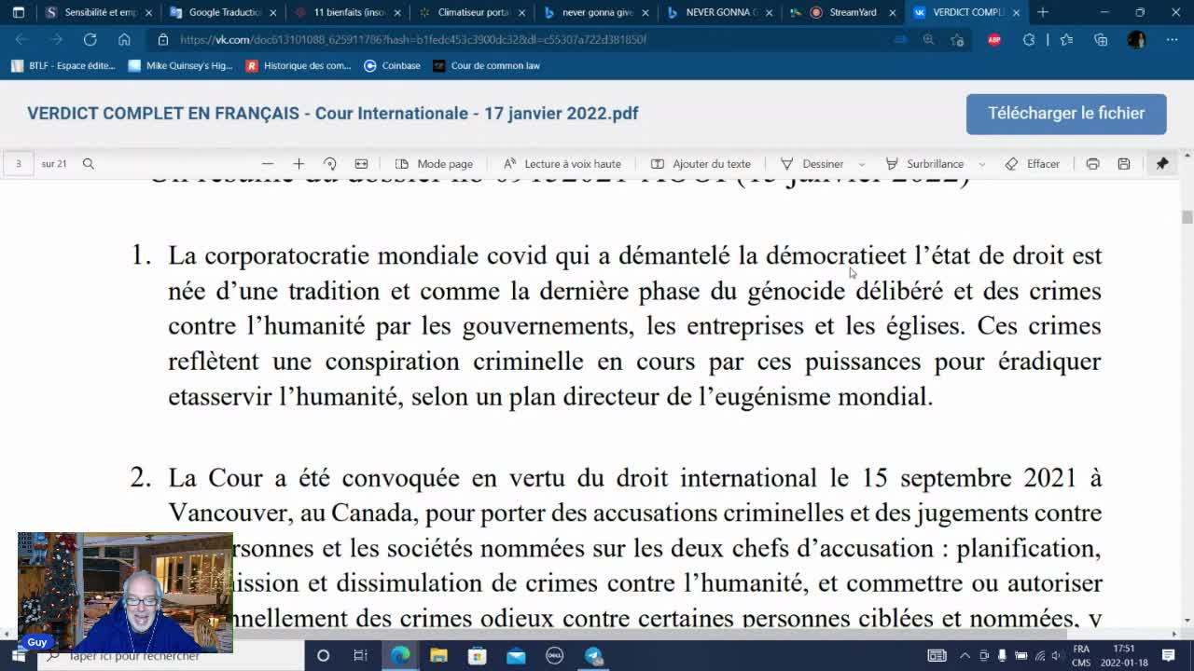The width and height of the screenshot is (1194, 671).
Task: Add this page to favorites
Action: (x=957, y=40)
